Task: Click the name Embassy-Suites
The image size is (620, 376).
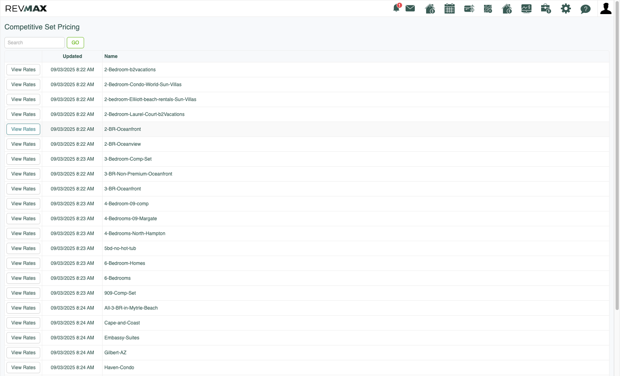Action: 122,338
